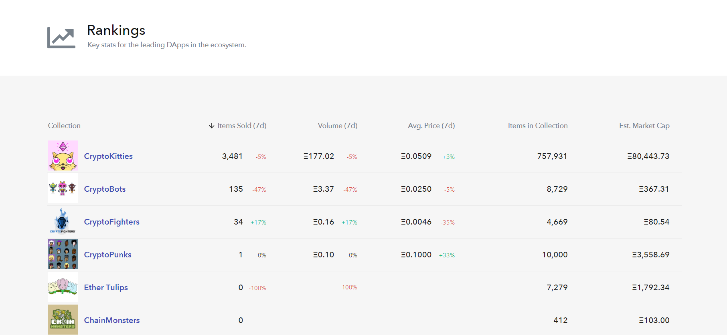
Task: Open the CryptoFighters collection thumbnail
Action: pos(63,221)
